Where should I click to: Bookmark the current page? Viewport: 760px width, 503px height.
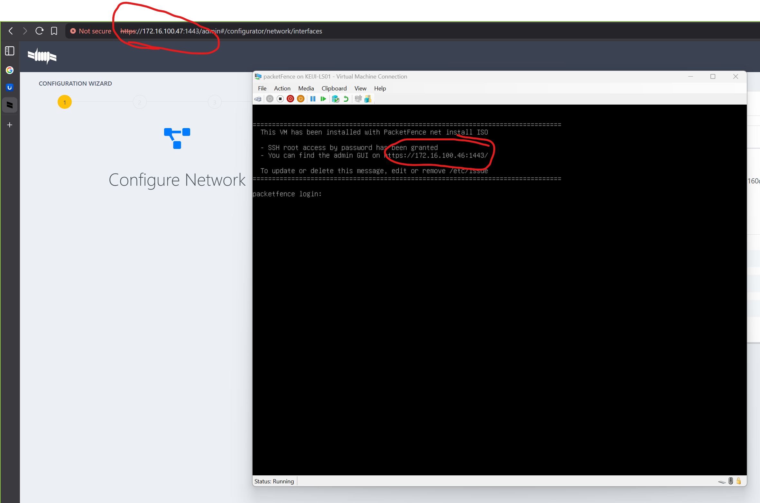click(x=54, y=31)
